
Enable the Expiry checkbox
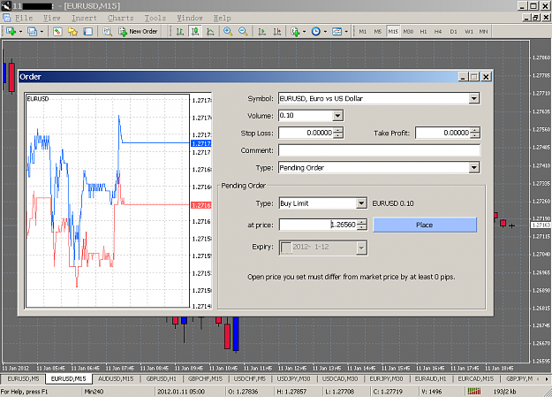(x=286, y=248)
